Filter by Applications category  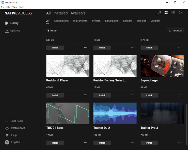[61, 21]
